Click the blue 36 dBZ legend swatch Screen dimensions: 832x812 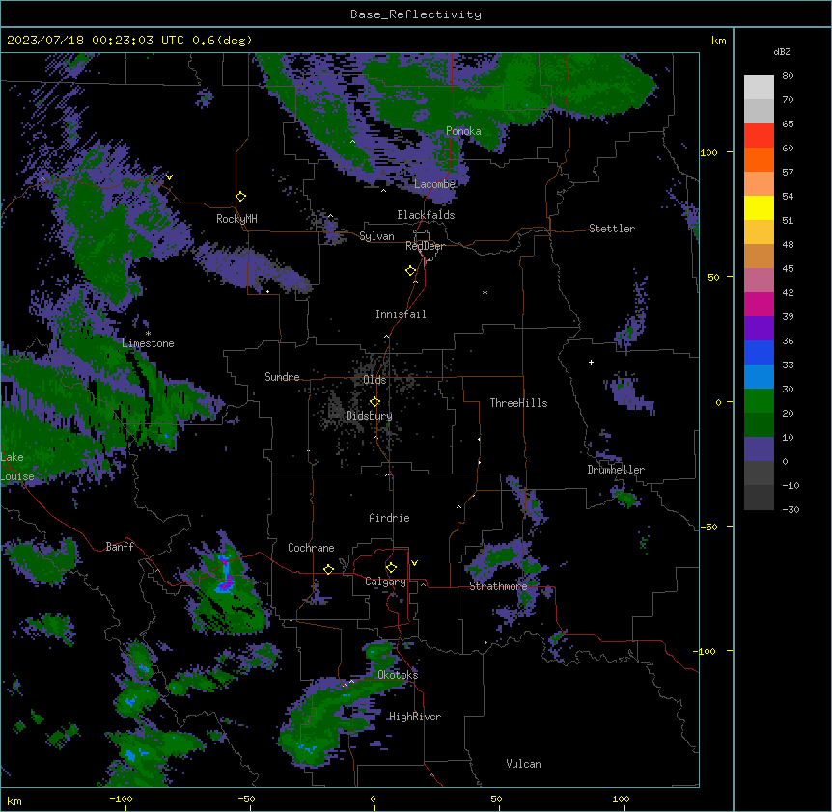click(759, 352)
